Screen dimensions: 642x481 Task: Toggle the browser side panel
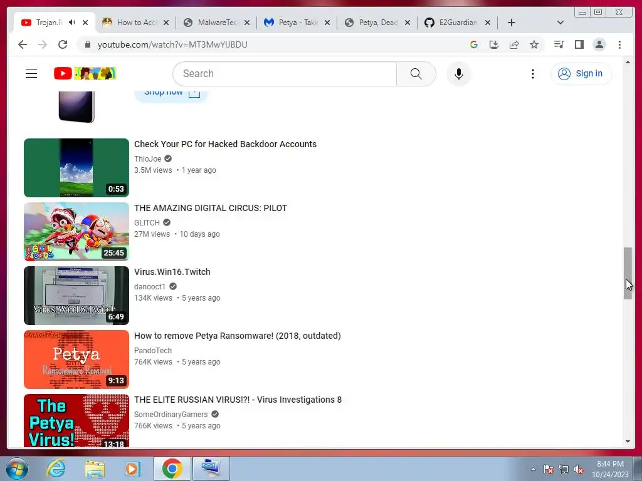579,44
